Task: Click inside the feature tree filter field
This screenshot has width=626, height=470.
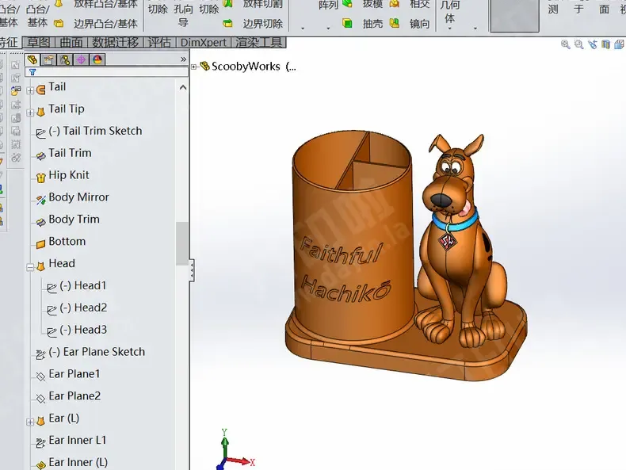Action: (x=106, y=72)
